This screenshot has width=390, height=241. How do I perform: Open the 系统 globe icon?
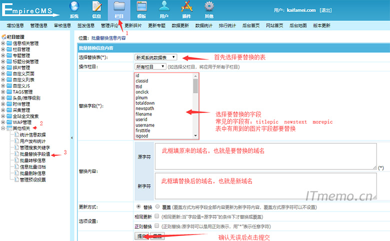coord(74,6)
